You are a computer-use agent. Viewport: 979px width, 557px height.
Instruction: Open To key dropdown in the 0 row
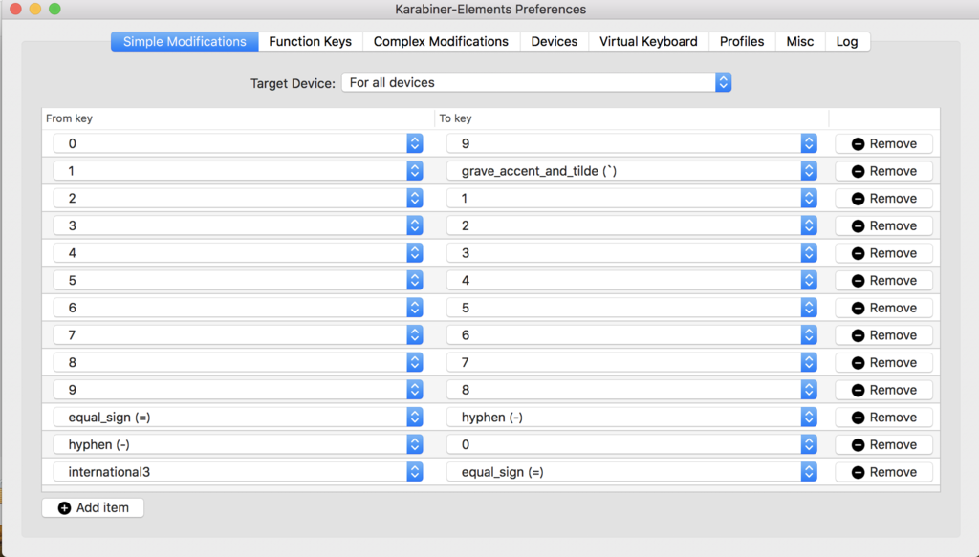(x=632, y=143)
